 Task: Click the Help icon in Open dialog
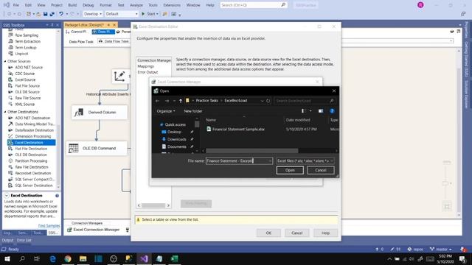(x=332, y=111)
